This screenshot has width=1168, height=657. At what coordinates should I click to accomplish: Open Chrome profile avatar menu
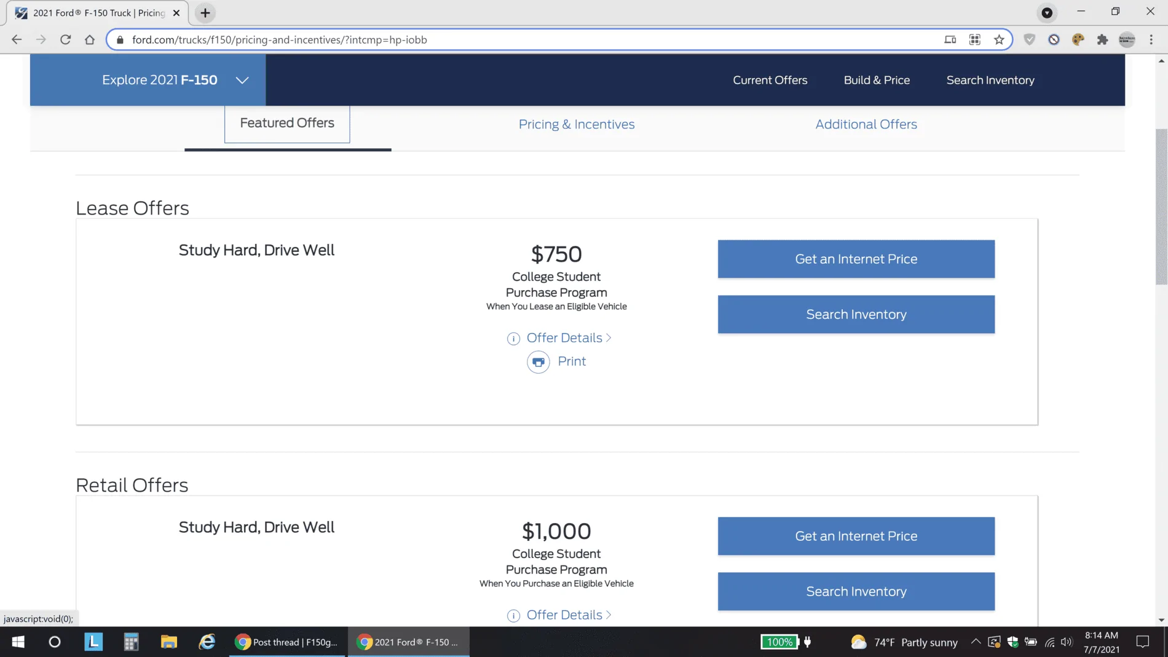pyautogui.click(x=1126, y=39)
